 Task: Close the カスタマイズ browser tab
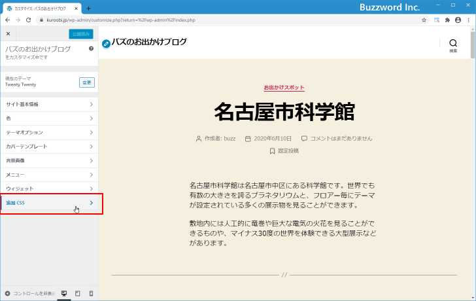click(x=76, y=9)
